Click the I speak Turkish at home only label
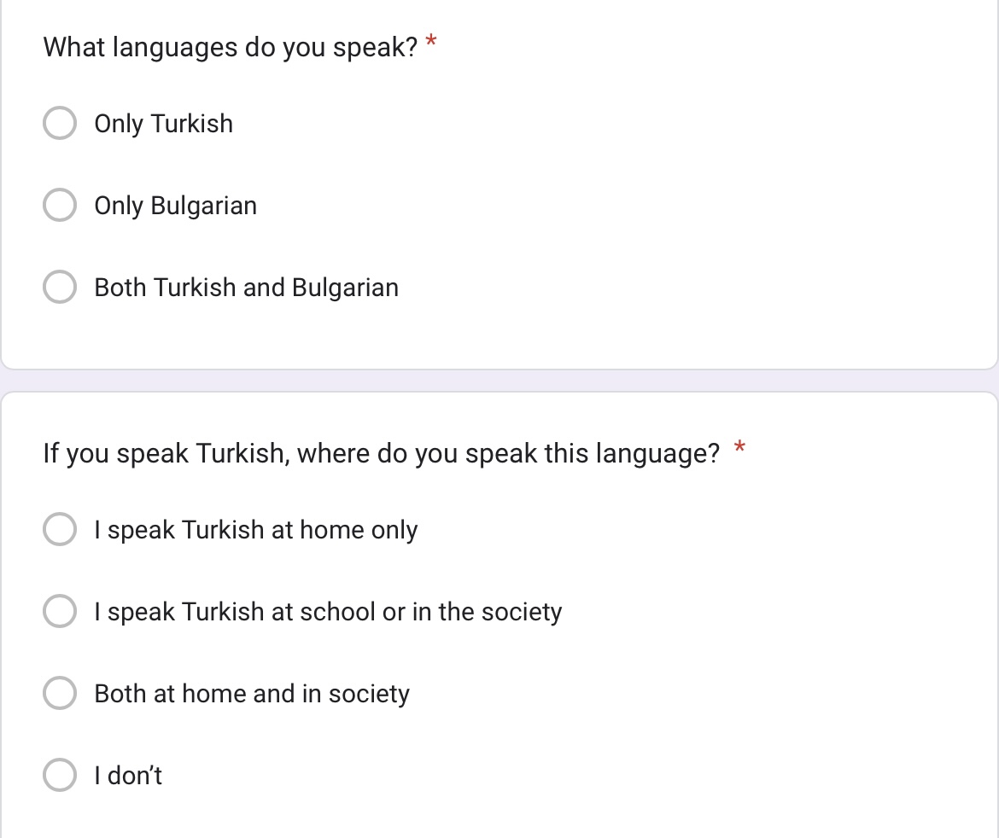Image resolution: width=999 pixels, height=838 pixels. pos(256,530)
